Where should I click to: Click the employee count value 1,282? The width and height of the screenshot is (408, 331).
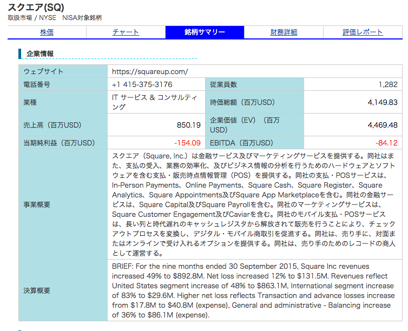click(x=388, y=84)
